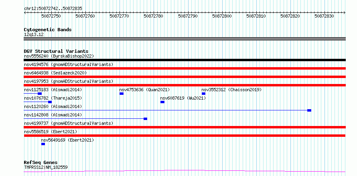Screen dimensions: 357x176
Task: Click ruler position 50872810
Action: click(x=256, y=16)
